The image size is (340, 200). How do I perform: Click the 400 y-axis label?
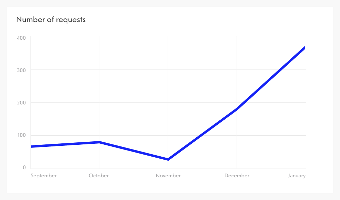click(21, 38)
